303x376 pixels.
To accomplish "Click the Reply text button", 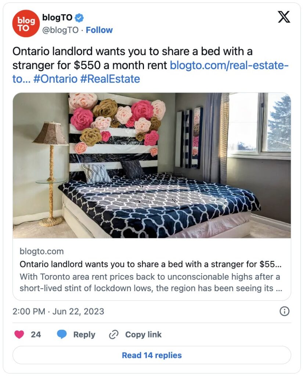I will [x=84, y=335].
